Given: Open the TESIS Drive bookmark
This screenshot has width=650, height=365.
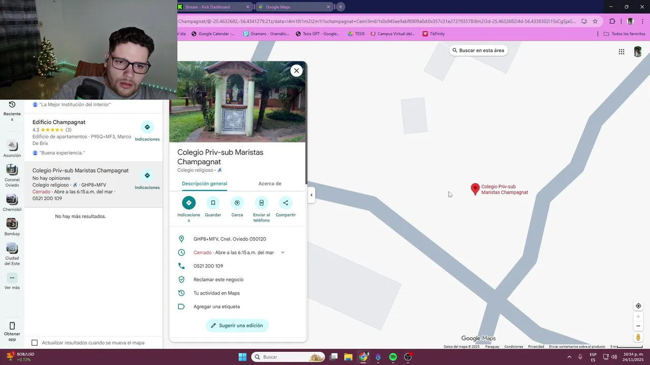Looking at the screenshot, I should [356, 34].
